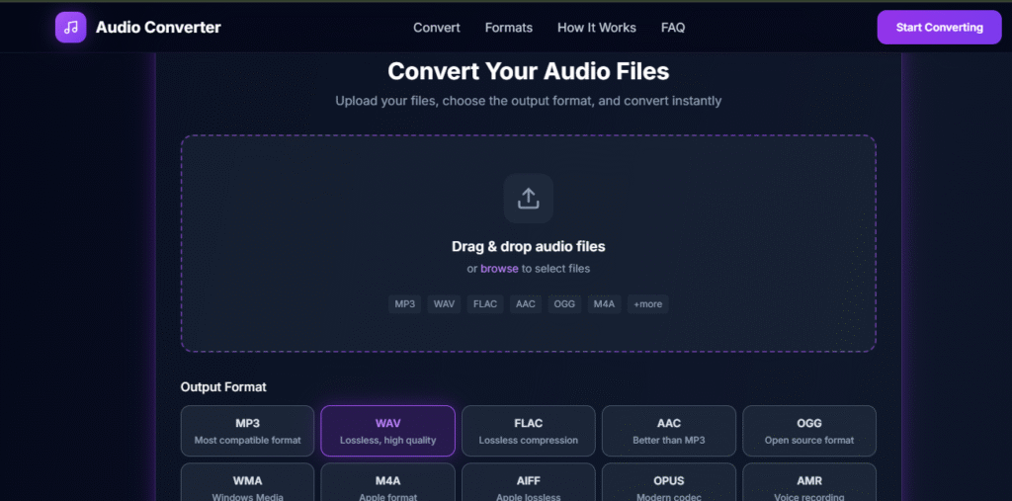Pick the M4A Apple format option

tap(387, 484)
